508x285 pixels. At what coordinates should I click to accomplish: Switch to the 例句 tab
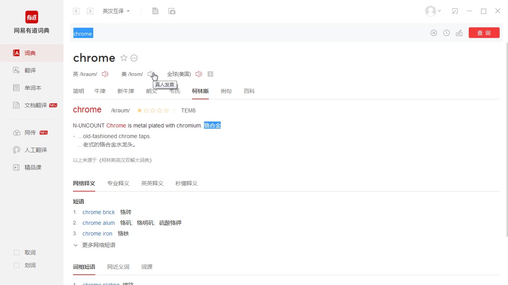pos(226,91)
